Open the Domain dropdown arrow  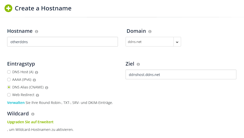click(x=177, y=42)
